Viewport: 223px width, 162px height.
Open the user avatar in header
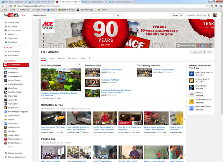(215, 15)
